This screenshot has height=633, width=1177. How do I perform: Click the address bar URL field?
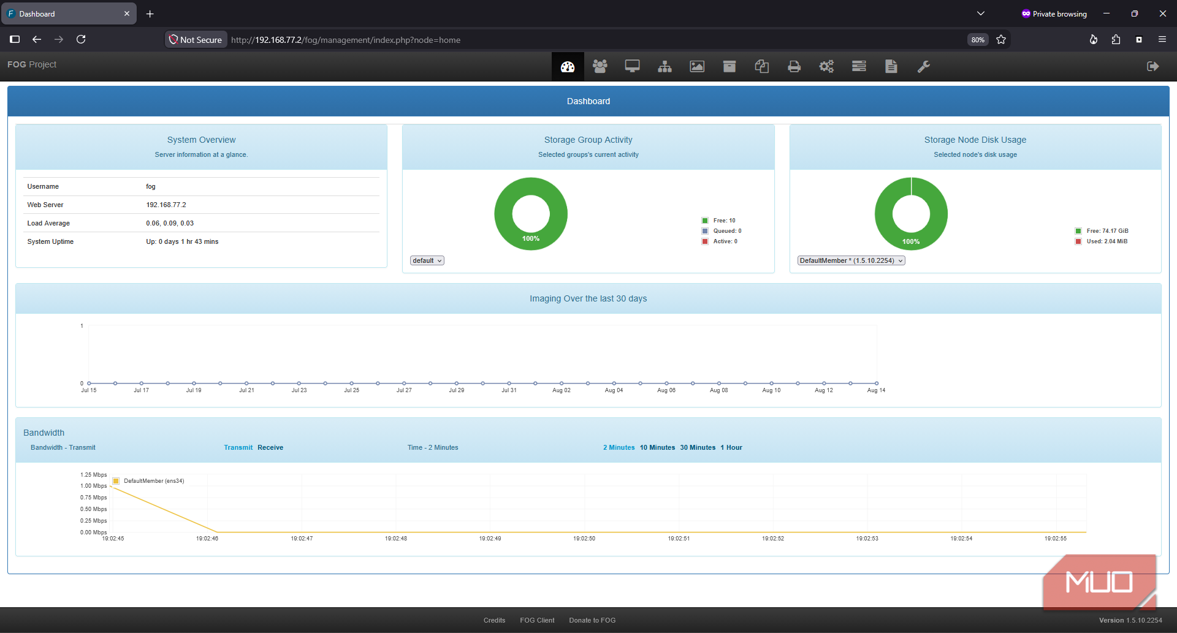[x=588, y=40]
